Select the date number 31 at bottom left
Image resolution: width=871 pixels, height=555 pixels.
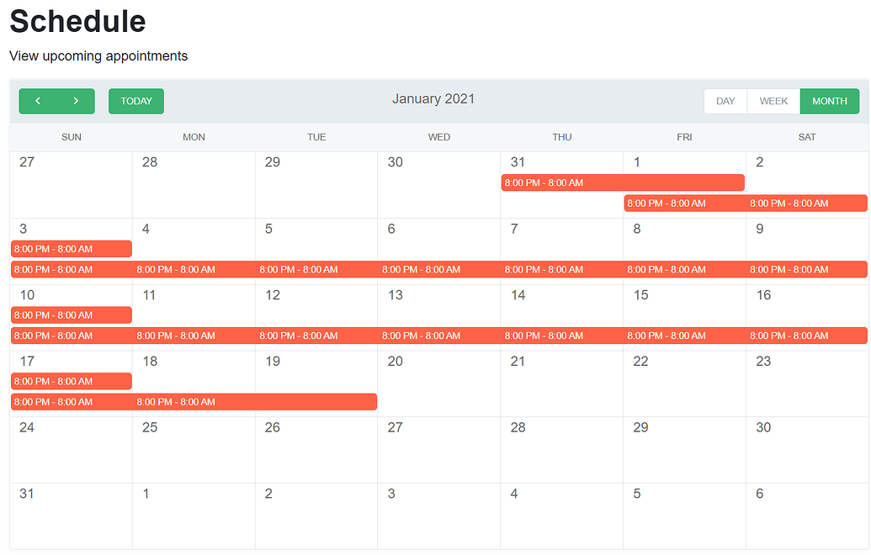[27, 494]
